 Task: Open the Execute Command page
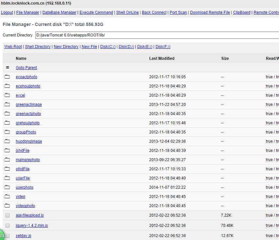pos(96,12)
